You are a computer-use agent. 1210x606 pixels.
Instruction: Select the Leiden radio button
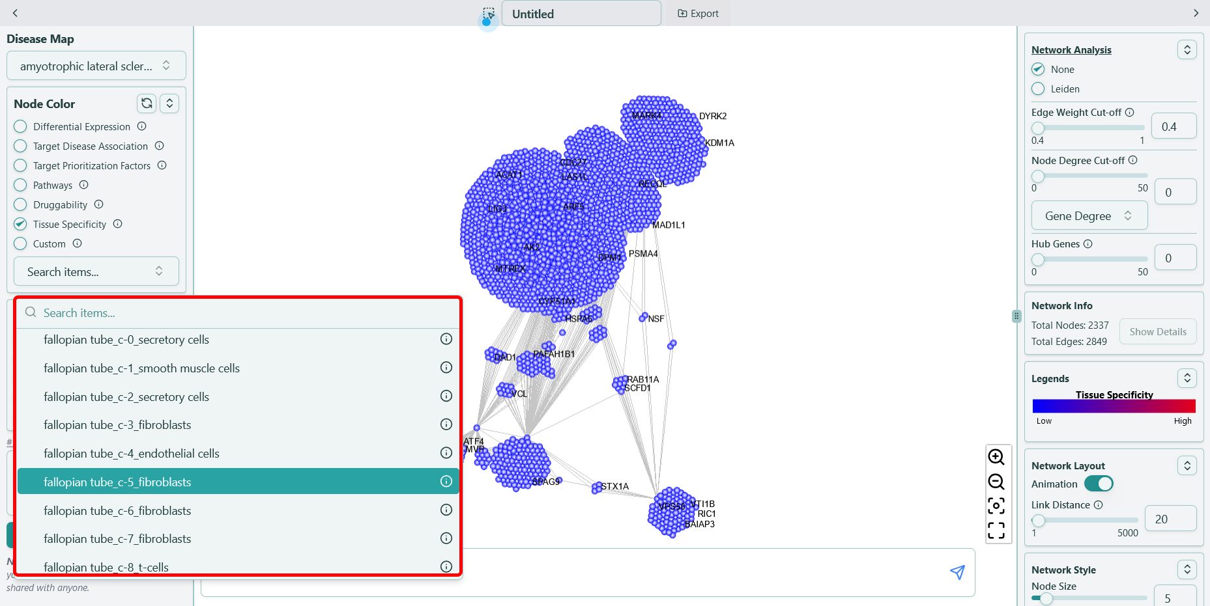(x=1038, y=89)
